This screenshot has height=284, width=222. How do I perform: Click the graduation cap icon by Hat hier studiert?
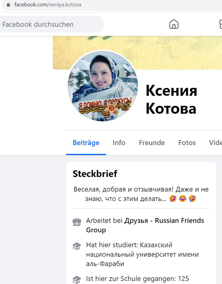pos(77,246)
